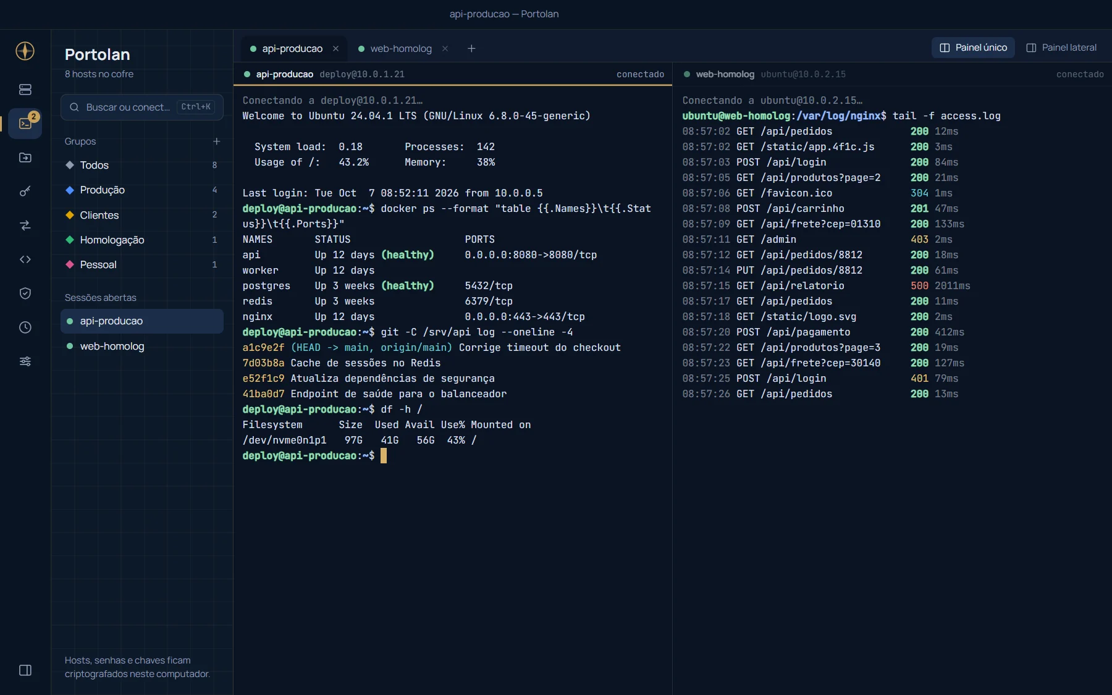This screenshot has width=1112, height=695.
Task: Select the Produção group
Action: (x=142, y=190)
